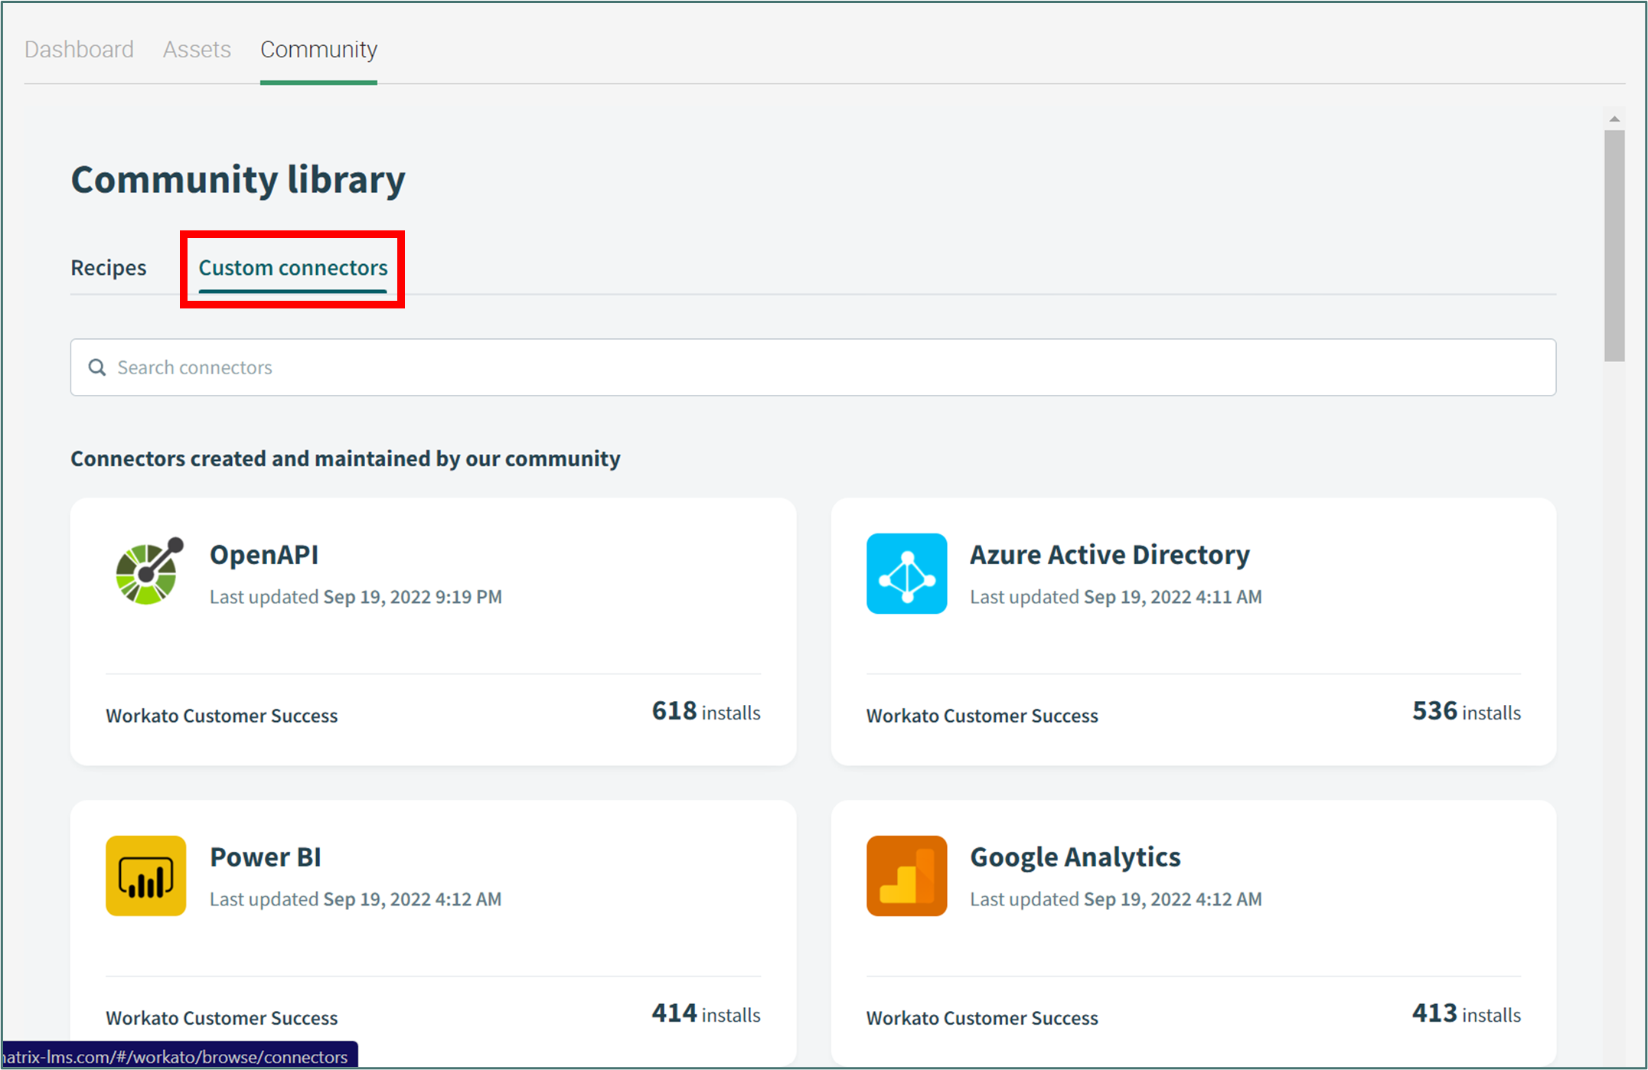Click the scrollbar up arrow
The height and width of the screenshot is (1070, 1648).
coord(1614,119)
